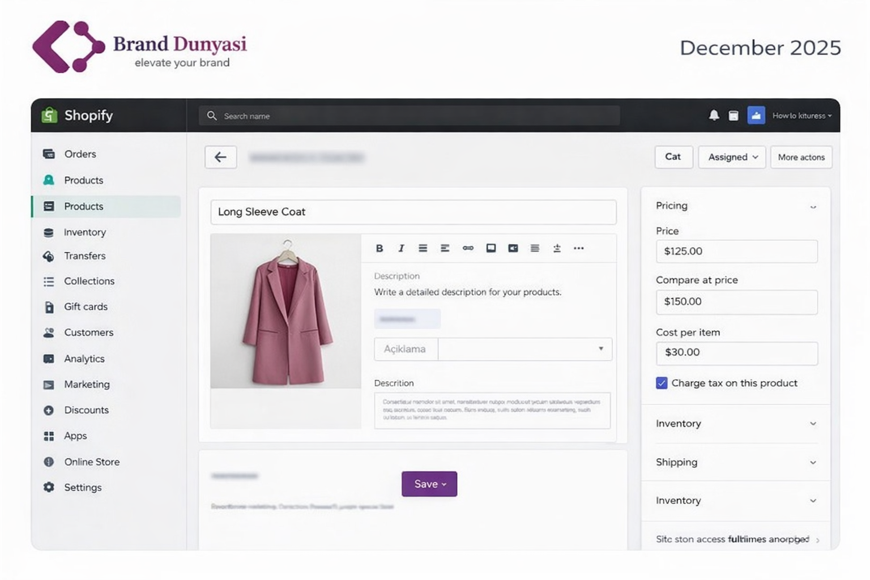Toggle Charge tax on this product checkbox
Viewport: 870px width, 580px height.
tap(662, 383)
